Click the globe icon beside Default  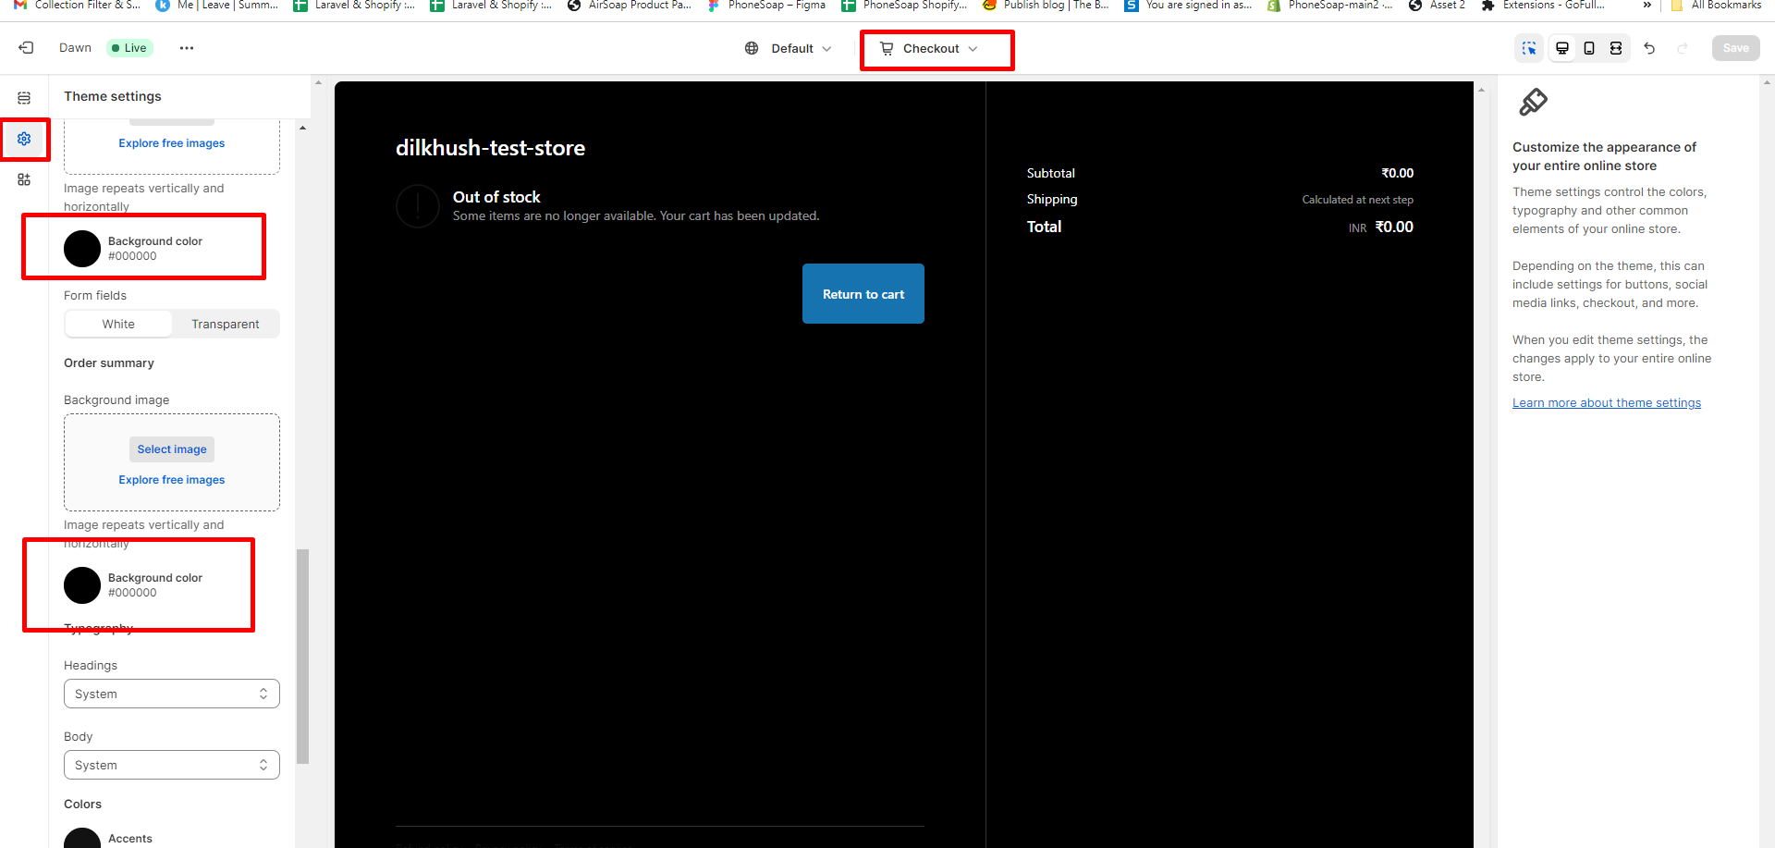[752, 48]
